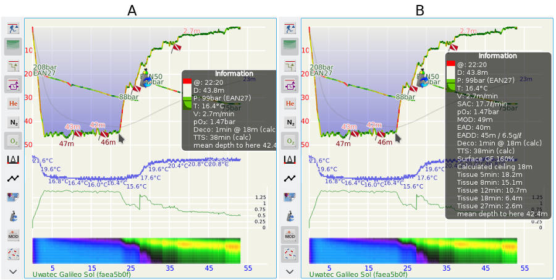
Task: Expand the toolbar chevron at the bottom of panel B
Action: coord(290,271)
